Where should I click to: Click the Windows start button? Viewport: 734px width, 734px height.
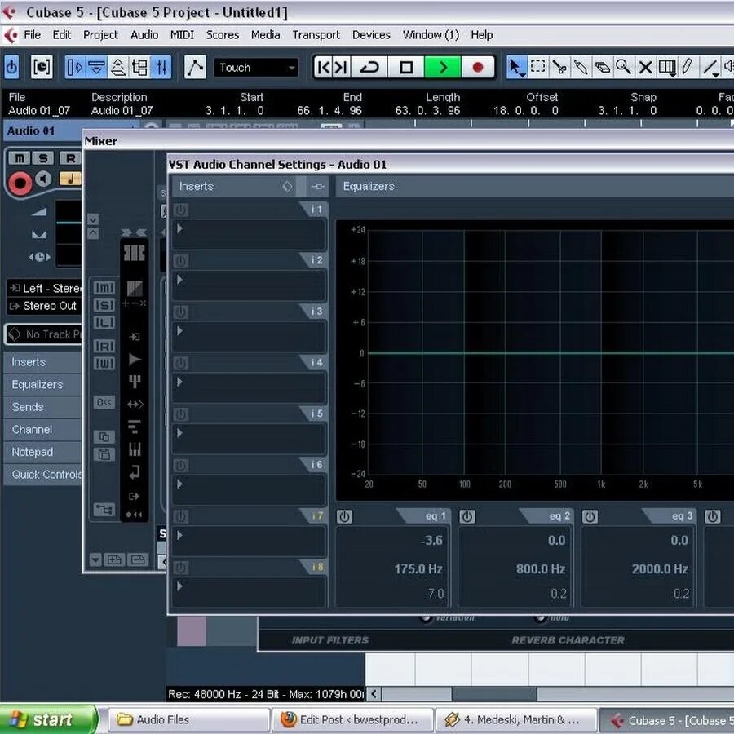click(48, 719)
